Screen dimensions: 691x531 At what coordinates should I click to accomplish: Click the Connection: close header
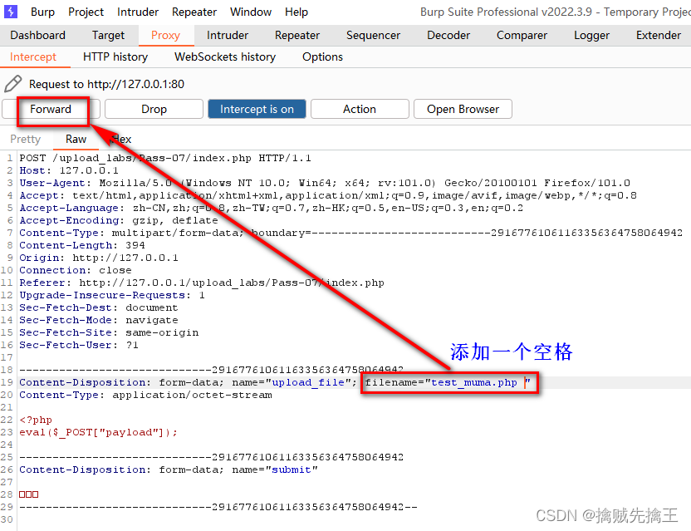click(76, 270)
